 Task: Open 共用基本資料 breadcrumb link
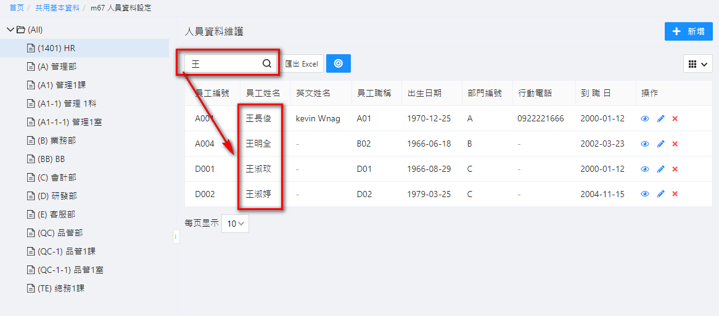point(57,8)
